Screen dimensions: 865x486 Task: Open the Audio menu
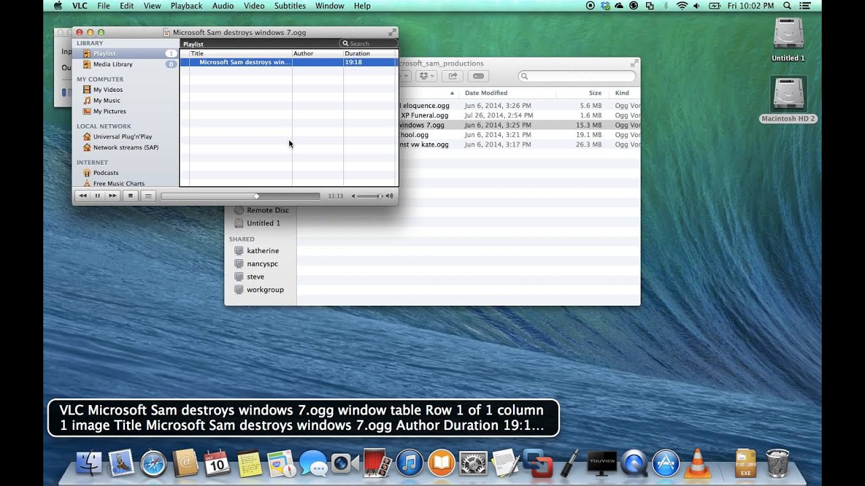(223, 5)
